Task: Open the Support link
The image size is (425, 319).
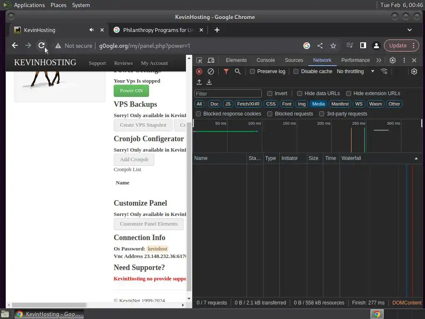Action: coord(97,63)
